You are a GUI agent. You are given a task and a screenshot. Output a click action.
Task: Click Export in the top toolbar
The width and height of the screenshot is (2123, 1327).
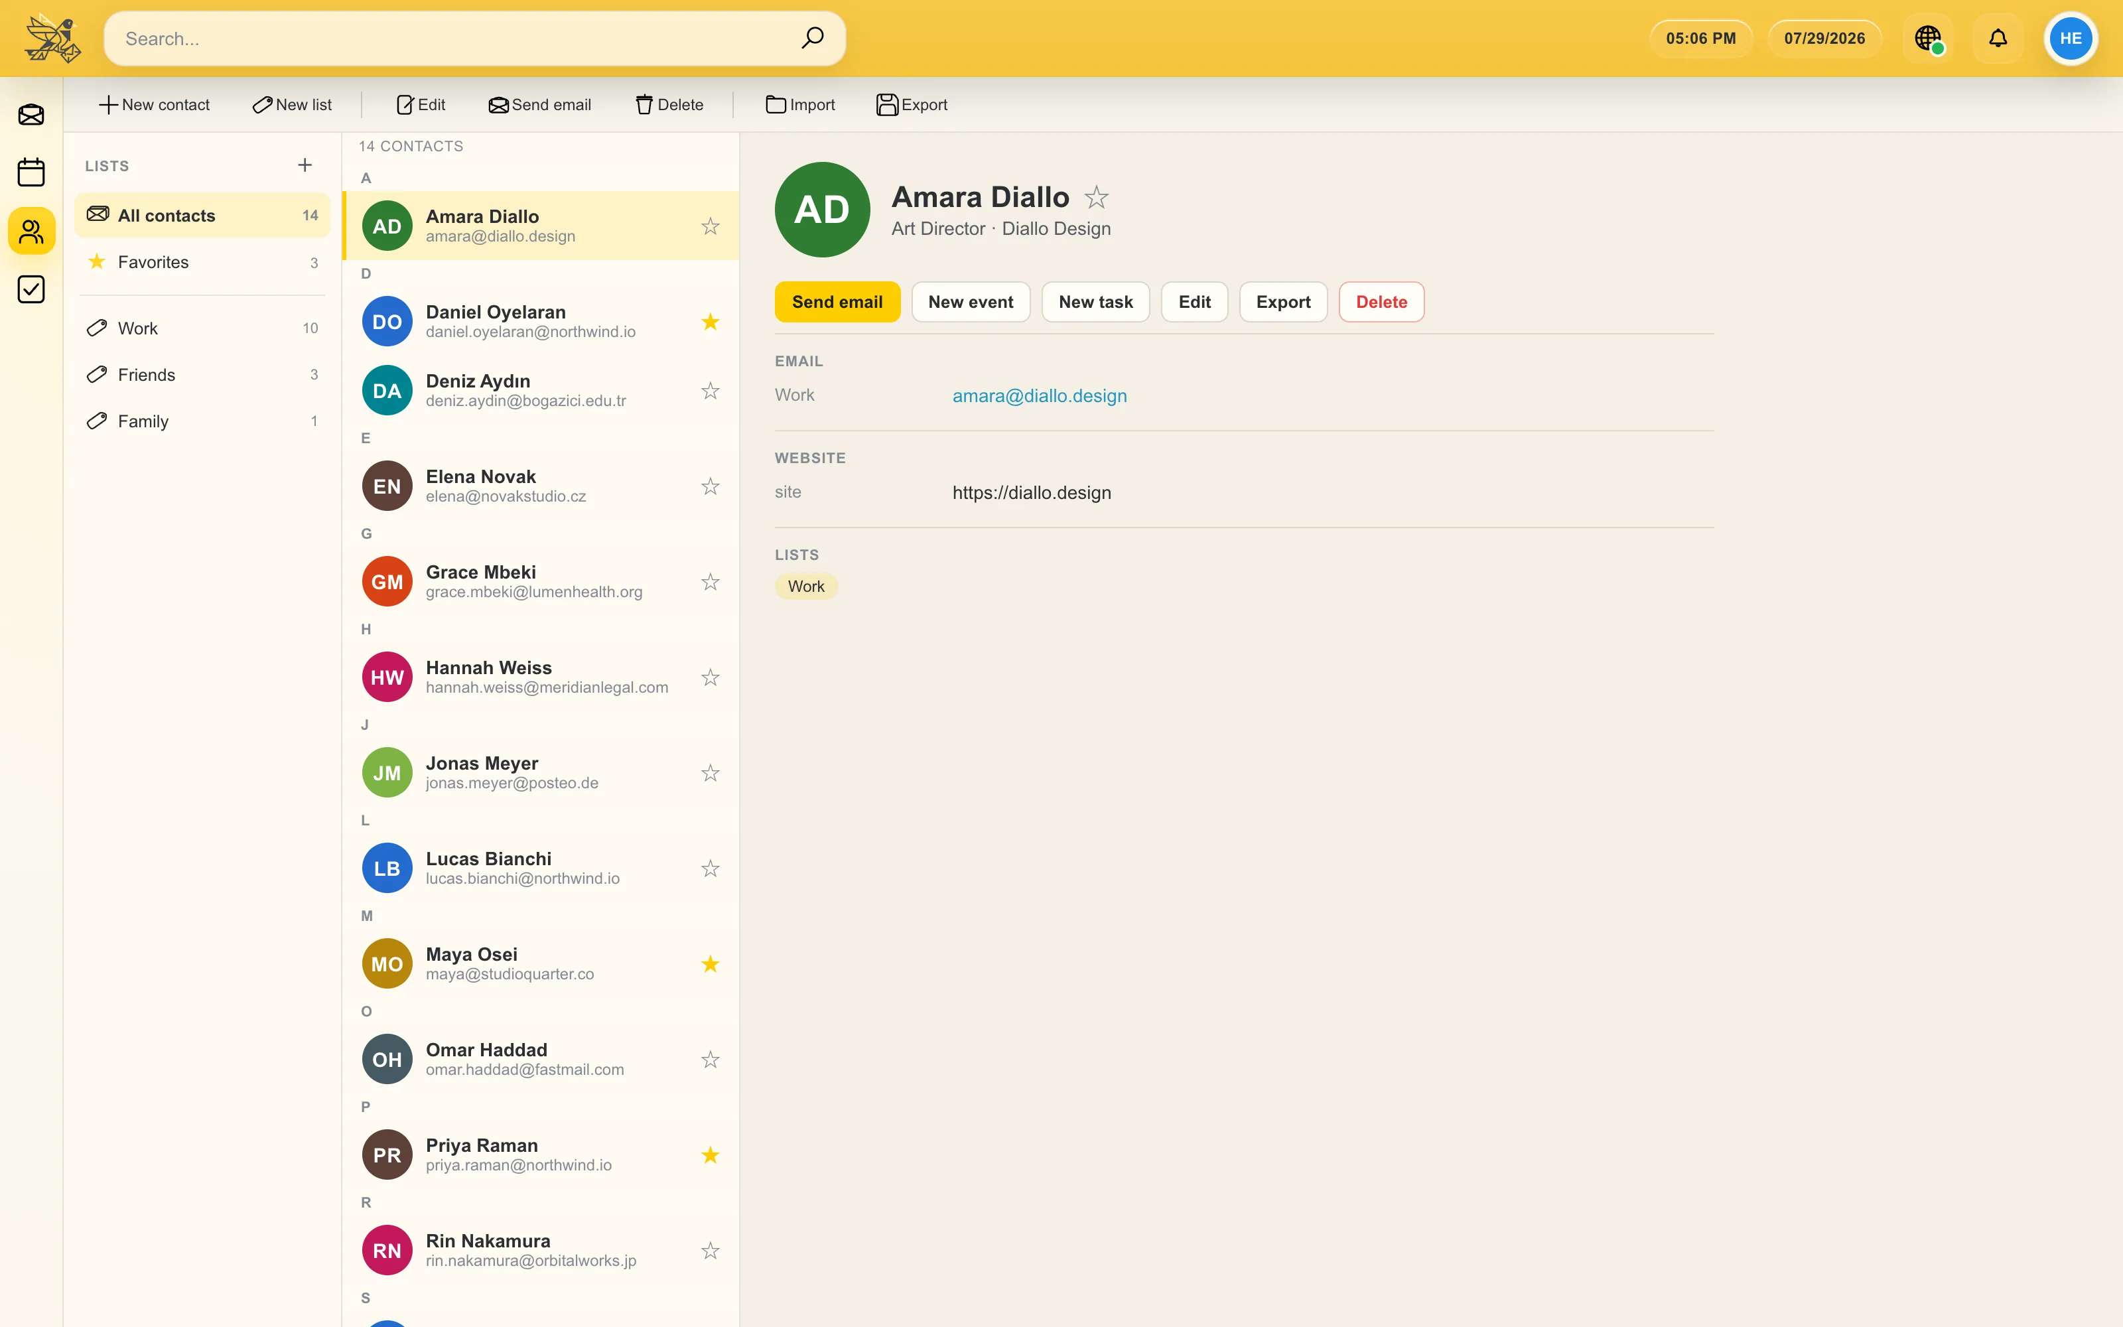point(912,104)
